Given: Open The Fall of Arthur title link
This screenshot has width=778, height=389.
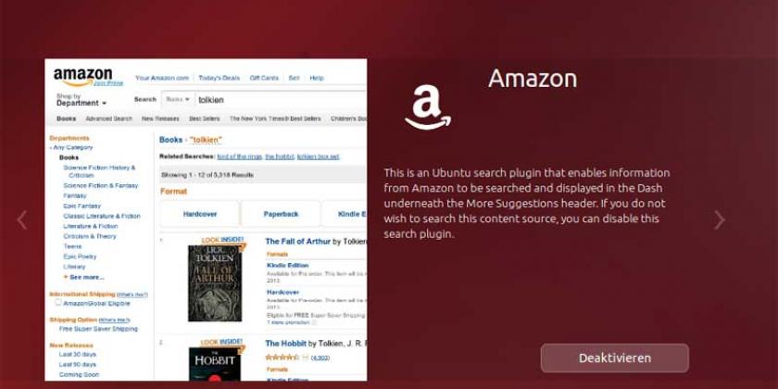Looking at the screenshot, I should coord(297,242).
